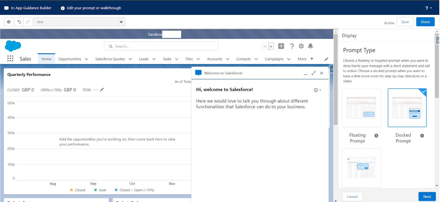Open the Opportunities tab
440x202 pixels.
70,59
